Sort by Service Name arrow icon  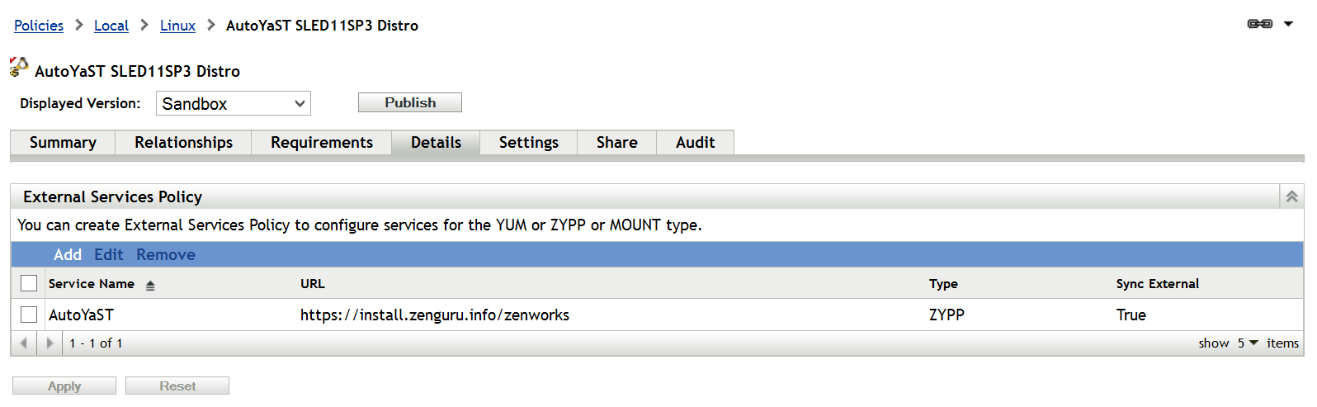coord(150,285)
